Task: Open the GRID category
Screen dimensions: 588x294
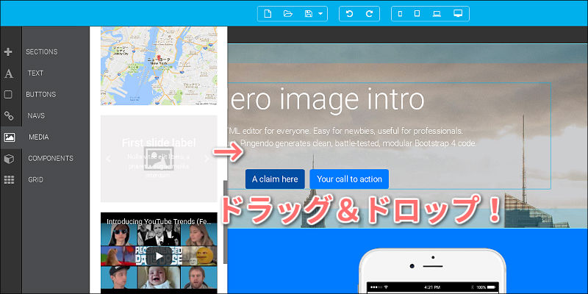Action: pos(35,179)
